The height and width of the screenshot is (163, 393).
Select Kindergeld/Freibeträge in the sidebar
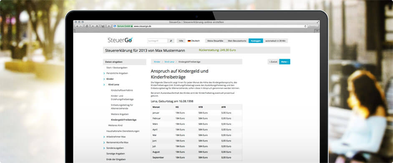tap(123, 119)
